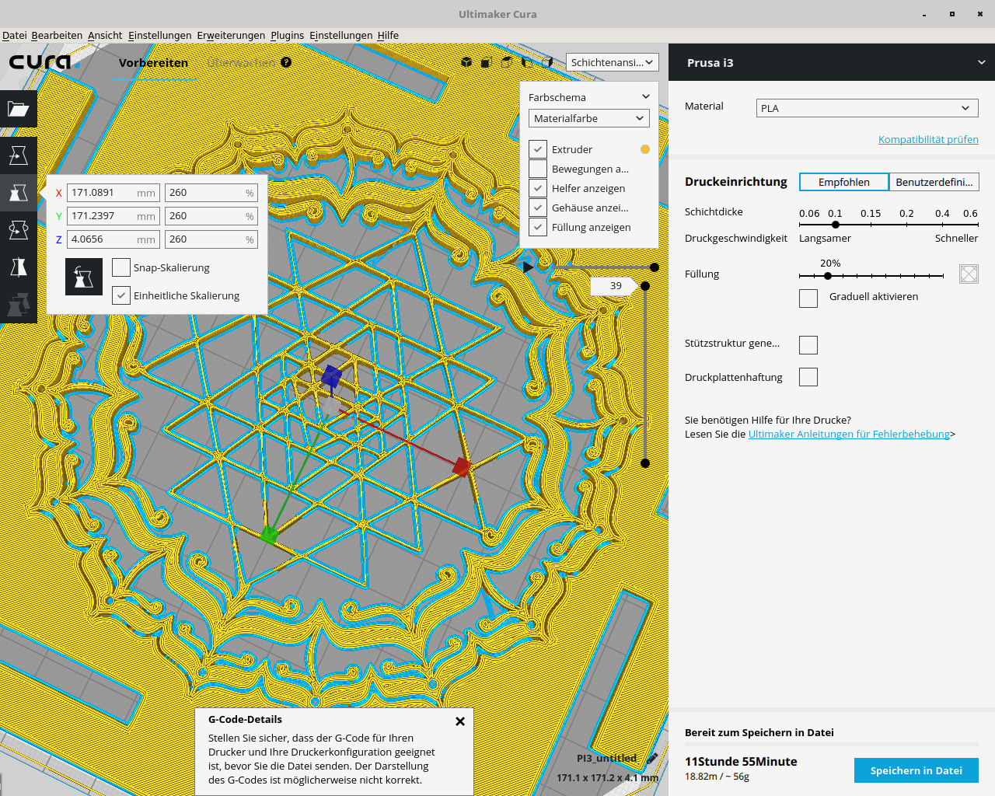
Task: Click the Y scale percent field
Action: click(x=211, y=216)
